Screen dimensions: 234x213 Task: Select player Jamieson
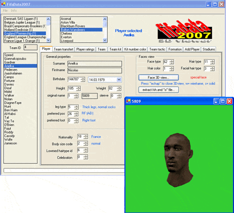tap(11, 143)
